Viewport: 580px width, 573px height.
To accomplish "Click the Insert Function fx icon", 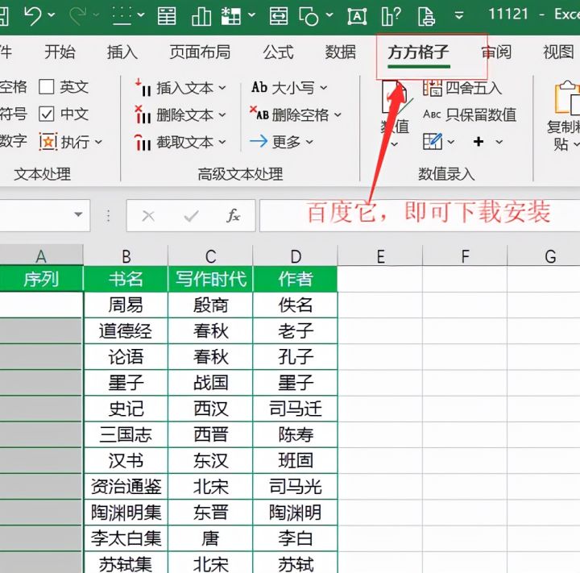I will pos(233,215).
